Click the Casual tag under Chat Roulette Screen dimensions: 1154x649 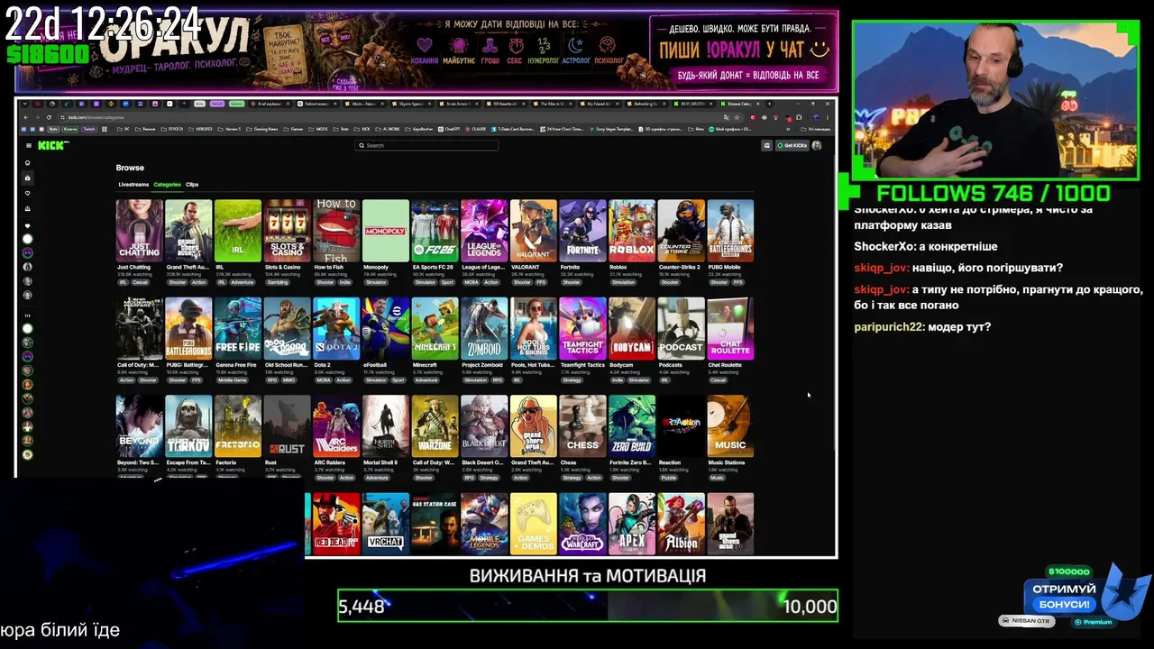718,380
